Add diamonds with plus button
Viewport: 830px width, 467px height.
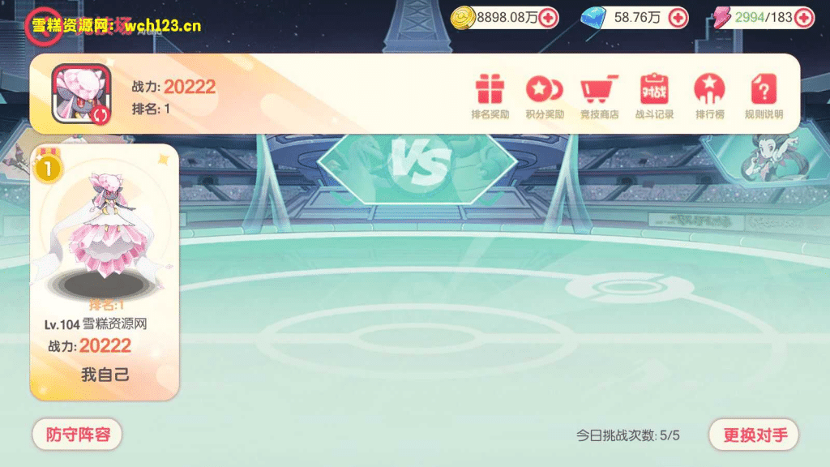[678, 18]
